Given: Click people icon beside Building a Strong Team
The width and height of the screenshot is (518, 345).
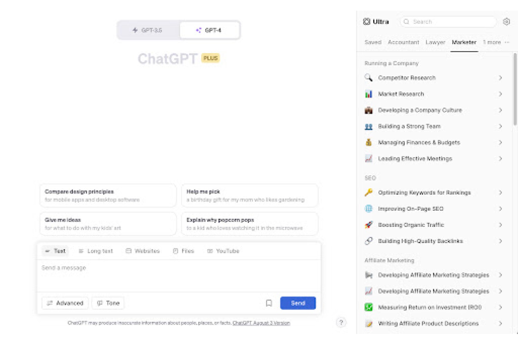Looking at the screenshot, I should pos(369,126).
